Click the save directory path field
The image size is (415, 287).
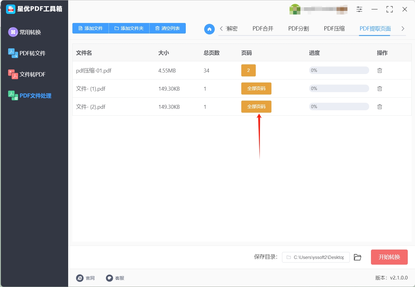tap(316, 257)
